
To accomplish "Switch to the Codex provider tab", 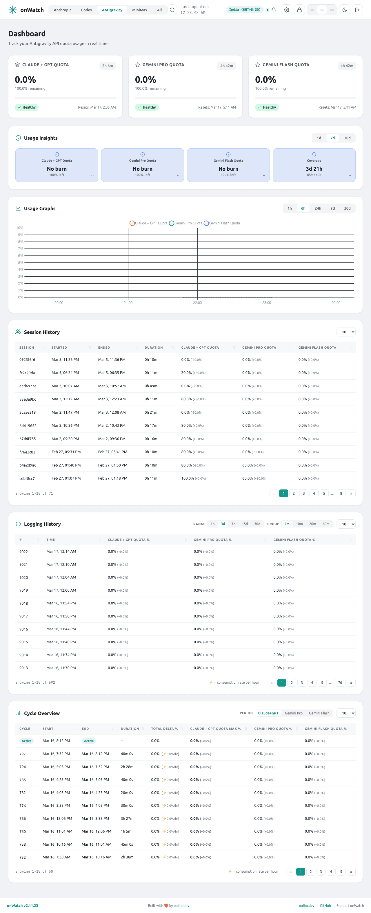I will pos(87,10).
